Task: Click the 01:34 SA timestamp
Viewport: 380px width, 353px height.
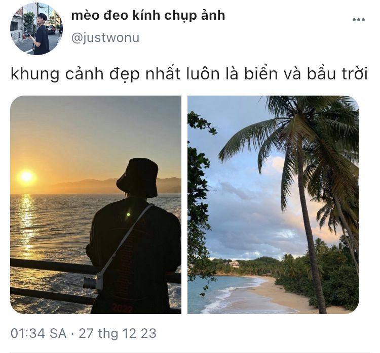Action: coord(39,333)
